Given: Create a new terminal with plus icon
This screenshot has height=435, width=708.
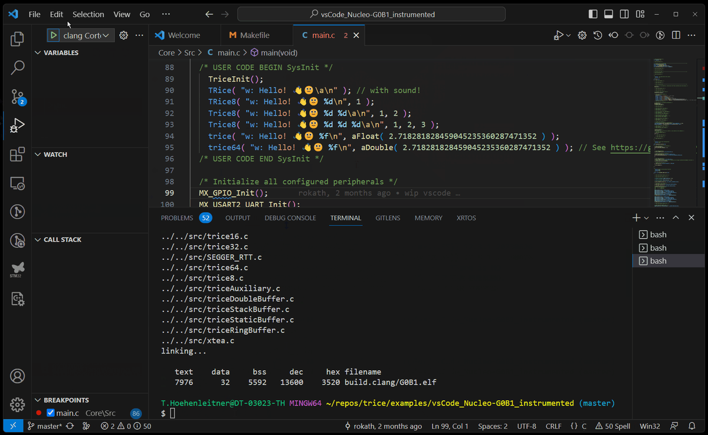Looking at the screenshot, I should coord(637,218).
